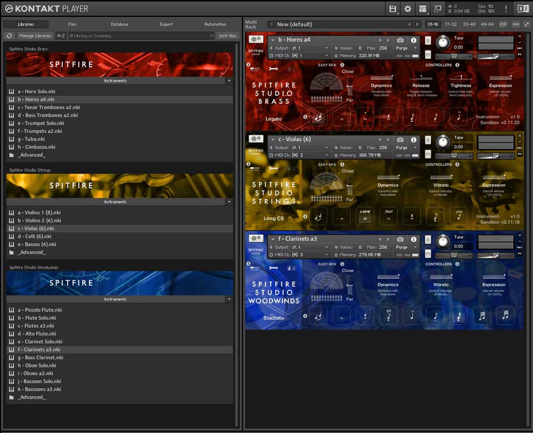Select the legato articulation icon in Studio Woodwinds
Viewport: 533px width, 433px height.
tap(318, 315)
